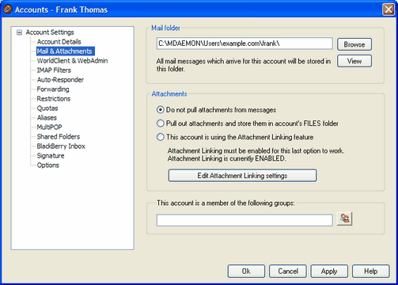
Task: Click the mail folder path field
Action: pos(244,44)
